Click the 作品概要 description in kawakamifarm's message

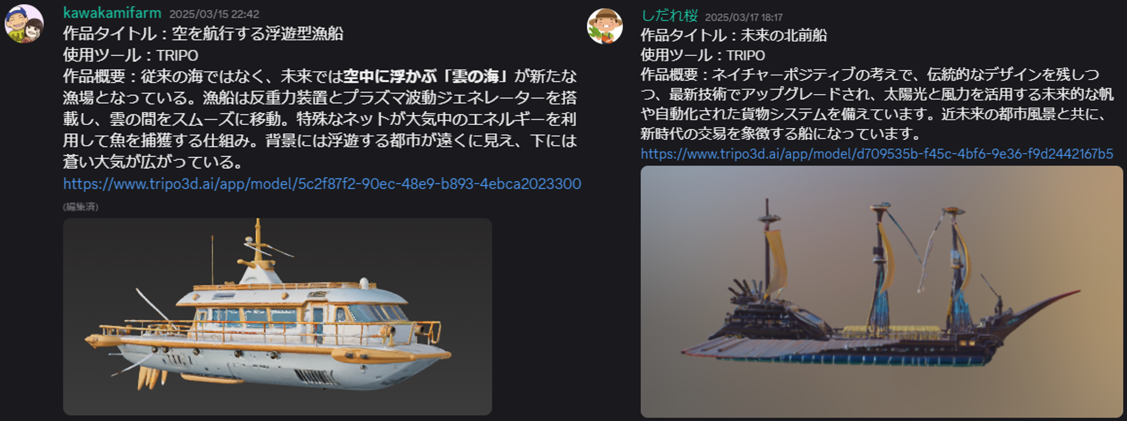(x=320, y=119)
